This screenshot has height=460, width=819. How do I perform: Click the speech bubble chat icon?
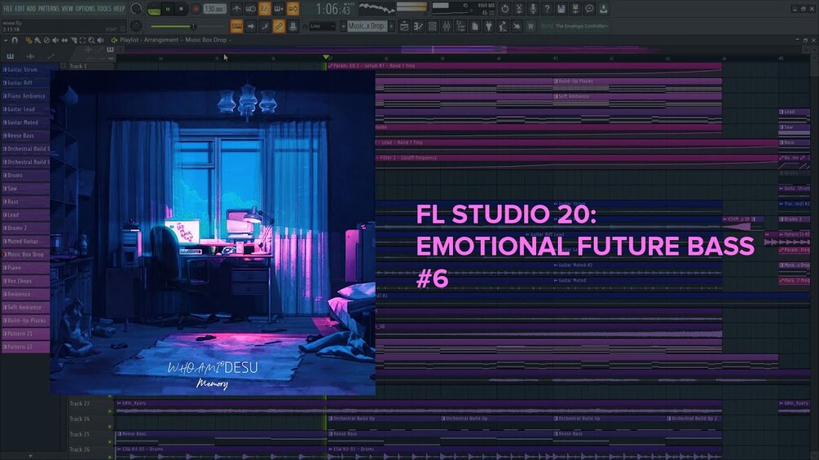click(x=589, y=9)
